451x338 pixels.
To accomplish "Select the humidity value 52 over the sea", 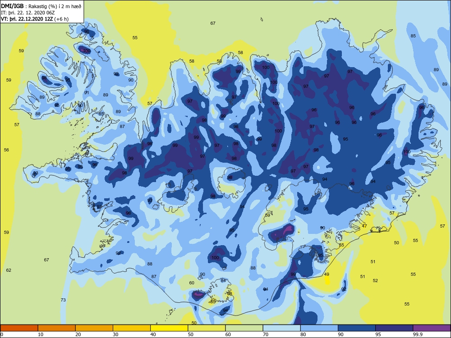I will [x=375, y=281].
